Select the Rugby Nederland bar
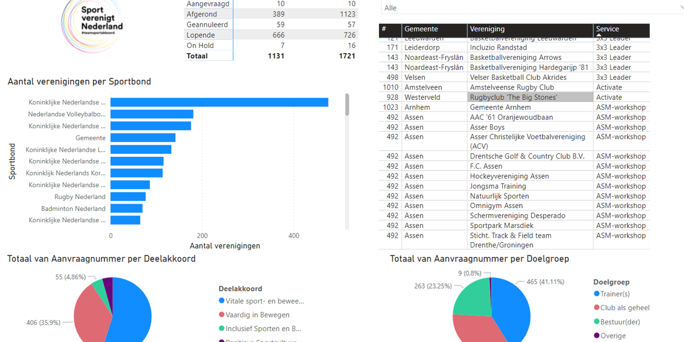Viewport: 684px width, 342px height. pos(128,197)
